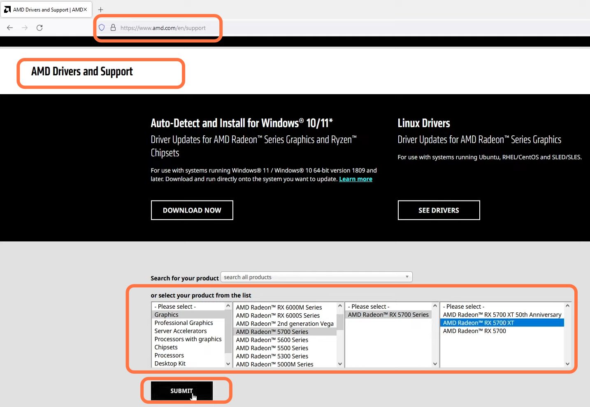
Task: Select Please select in category list
Action: pos(188,307)
